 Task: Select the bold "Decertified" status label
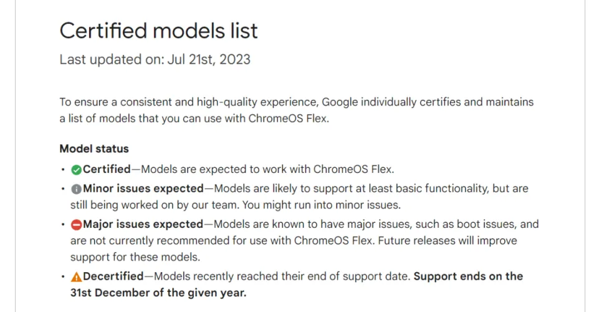point(113,276)
